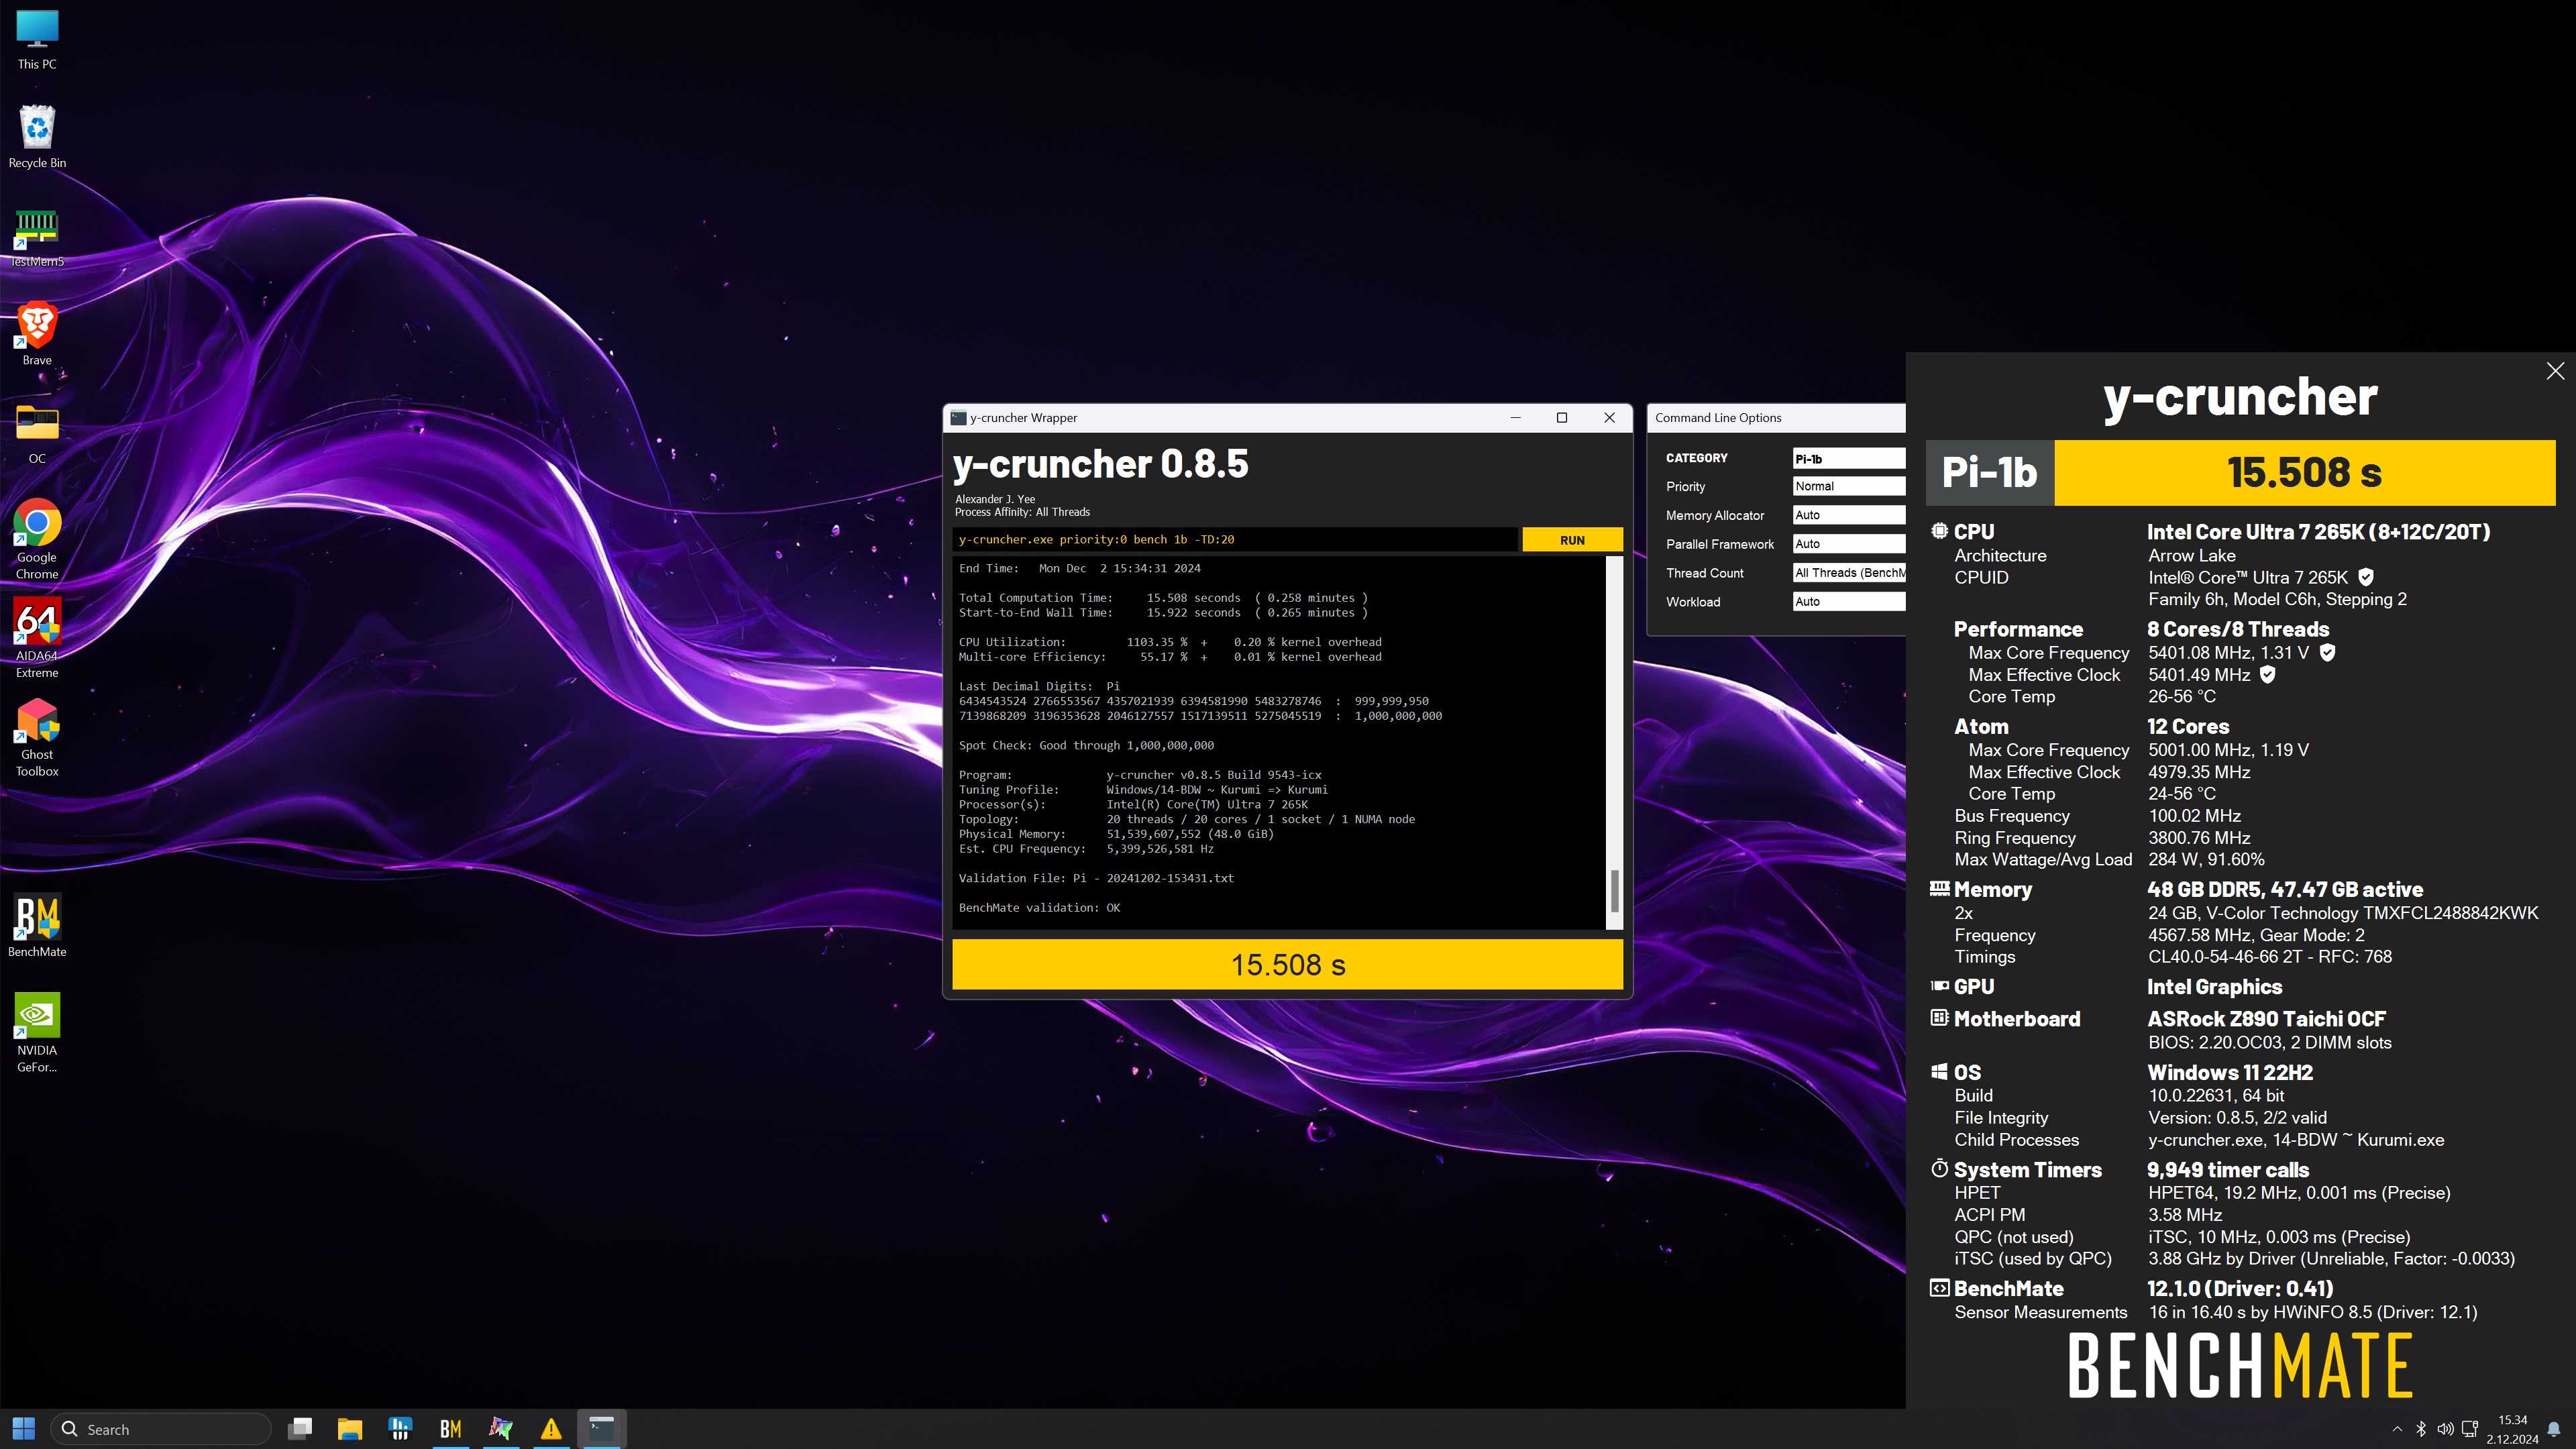Switch to BenchMate (BM) in the taskbar
Viewport: 2576px width, 1449px height.
[450, 1429]
